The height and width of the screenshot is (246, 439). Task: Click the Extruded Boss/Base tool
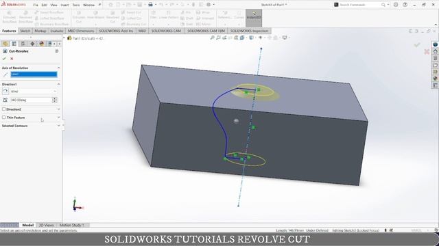pyautogui.click(x=9, y=17)
